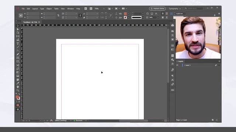This screenshot has width=236, height=132.
Task: Click the Adobe Stock search field
Action: (193, 8)
